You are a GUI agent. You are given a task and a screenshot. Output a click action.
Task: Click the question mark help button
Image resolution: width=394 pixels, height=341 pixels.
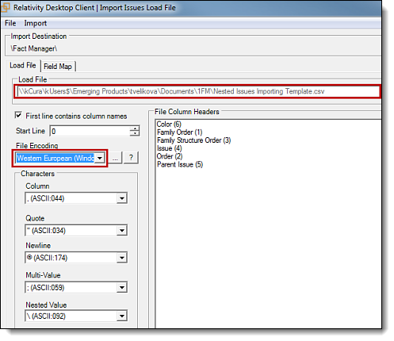[x=131, y=158]
